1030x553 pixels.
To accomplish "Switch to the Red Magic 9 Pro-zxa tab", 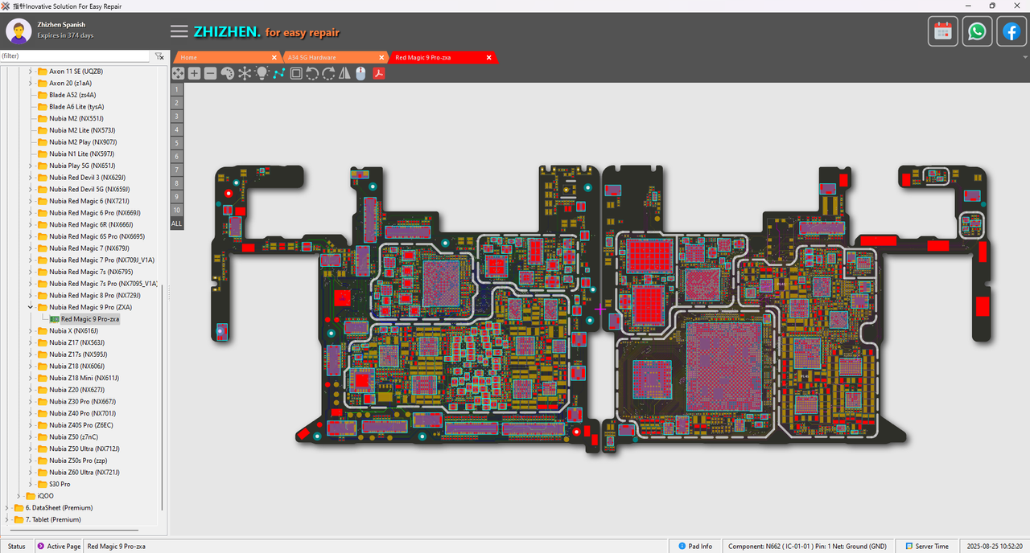I will click(x=443, y=57).
